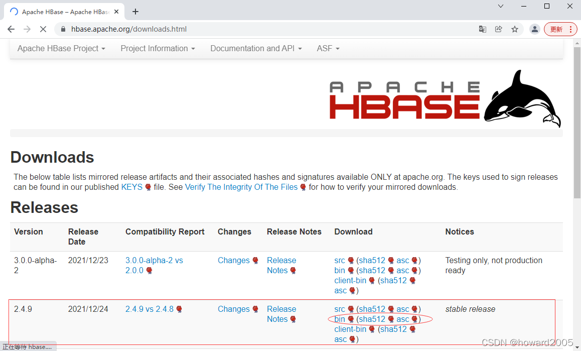Open sha512 of 3.0.0-alpha-2 client-bin

(393, 281)
